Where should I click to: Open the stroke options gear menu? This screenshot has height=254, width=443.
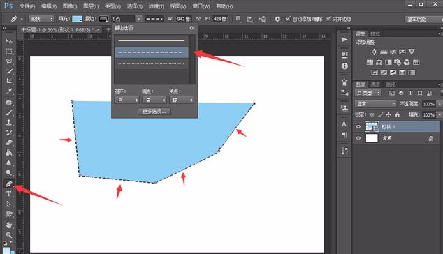(191, 28)
